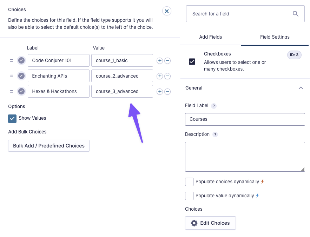The width and height of the screenshot is (310, 237).
Task: Click the Edit Choices button
Action: (x=210, y=223)
